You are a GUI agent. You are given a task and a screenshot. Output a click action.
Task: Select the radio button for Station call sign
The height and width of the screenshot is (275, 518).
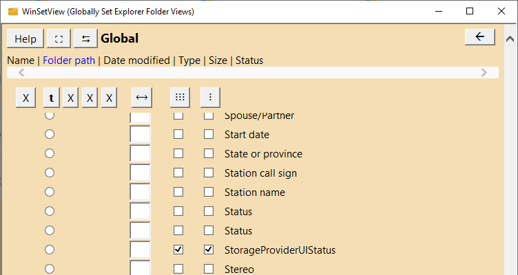[50, 173]
